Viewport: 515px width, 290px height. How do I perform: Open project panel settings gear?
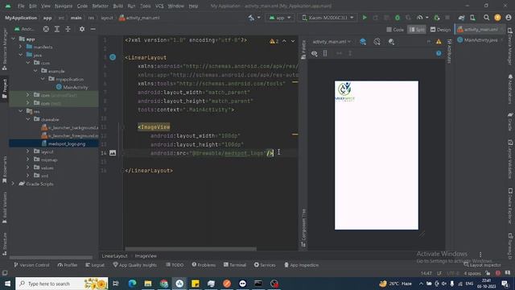pyautogui.click(x=82, y=29)
